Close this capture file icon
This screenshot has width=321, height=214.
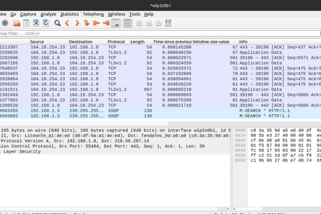(36, 23)
